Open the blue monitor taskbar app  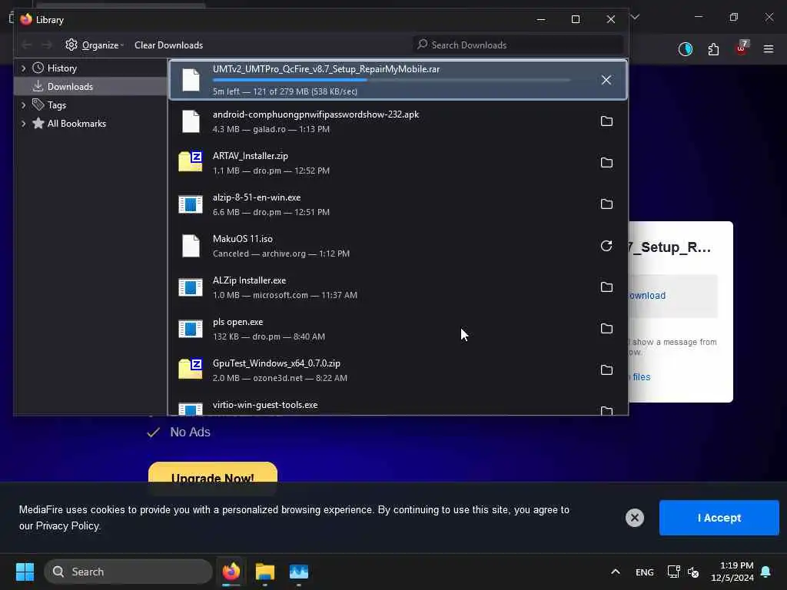point(299,572)
